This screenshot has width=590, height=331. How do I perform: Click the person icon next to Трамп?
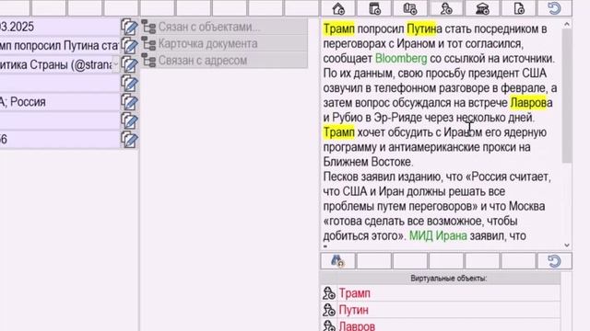pyautogui.click(x=329, y=293)
